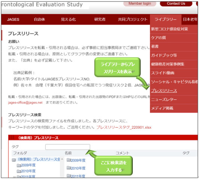199x179 pixels.
Task: Select 新型コロナ感染症対策 in dropdown
Action: (x=169, y=29)
